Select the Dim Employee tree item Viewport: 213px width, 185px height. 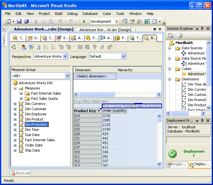(36, 114)
